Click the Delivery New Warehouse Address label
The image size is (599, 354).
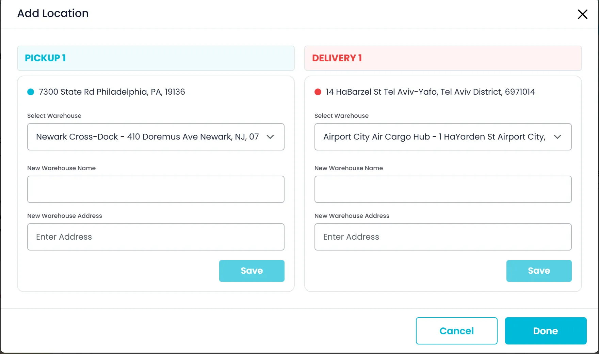[x=352, y=216]
